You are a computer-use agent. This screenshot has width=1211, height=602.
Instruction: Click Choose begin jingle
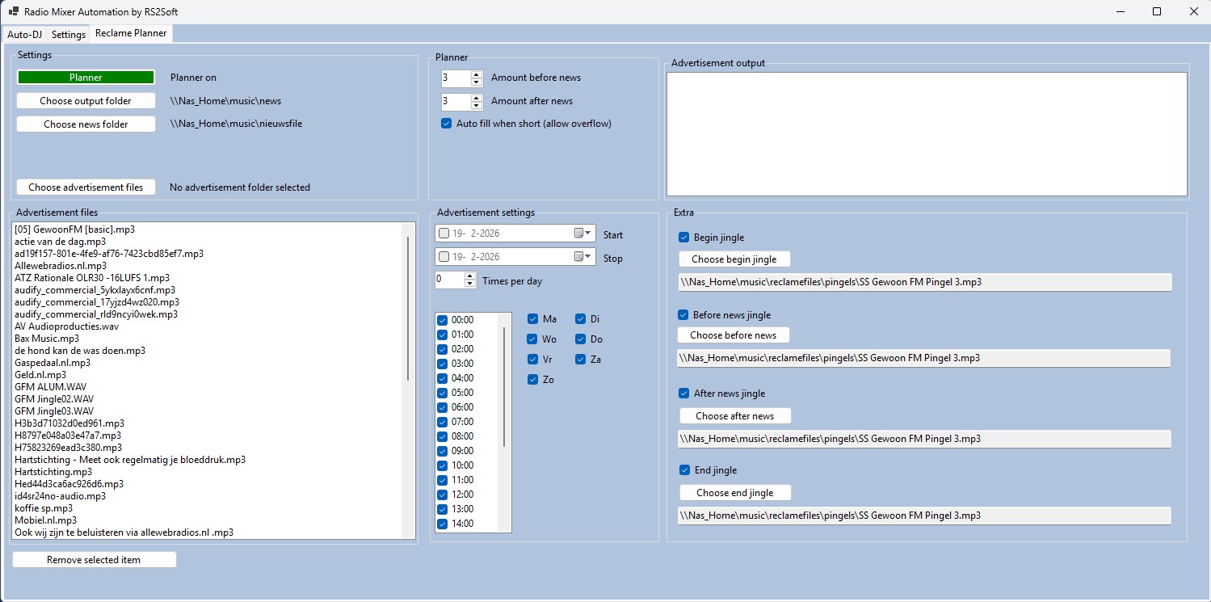(734, 259)
